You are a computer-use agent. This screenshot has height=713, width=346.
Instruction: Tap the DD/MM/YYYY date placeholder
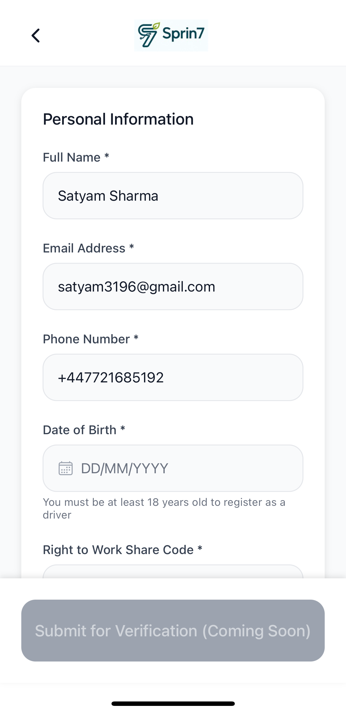[125, 469]
